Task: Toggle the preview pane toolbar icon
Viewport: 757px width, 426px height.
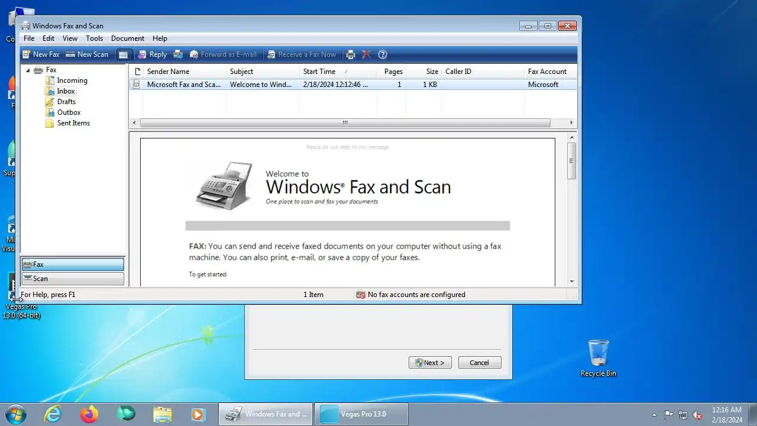Action: 123,54
